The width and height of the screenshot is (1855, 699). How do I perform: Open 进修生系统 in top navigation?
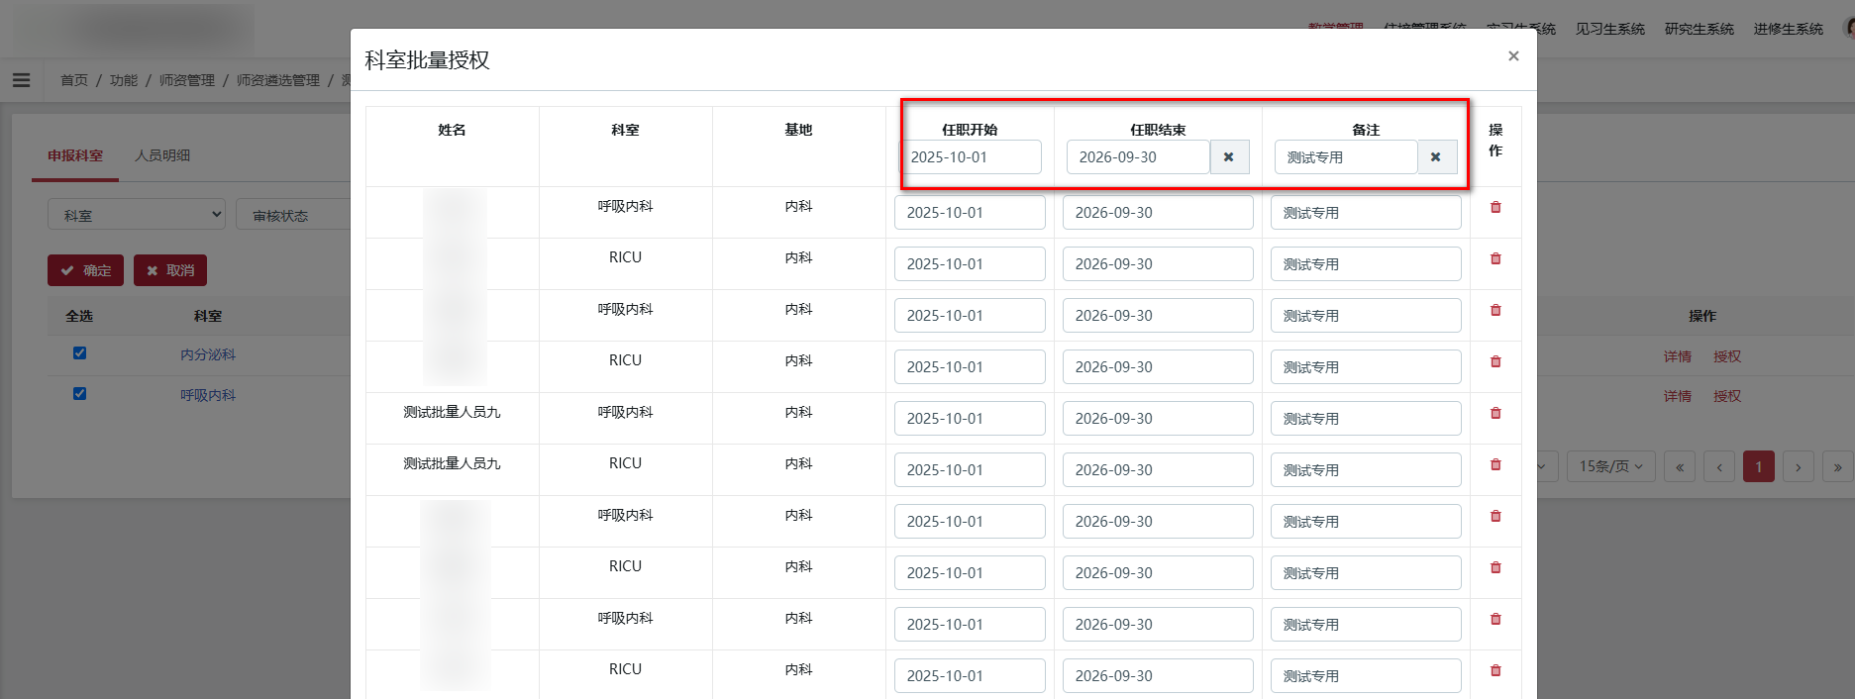tap(1789, 30)
